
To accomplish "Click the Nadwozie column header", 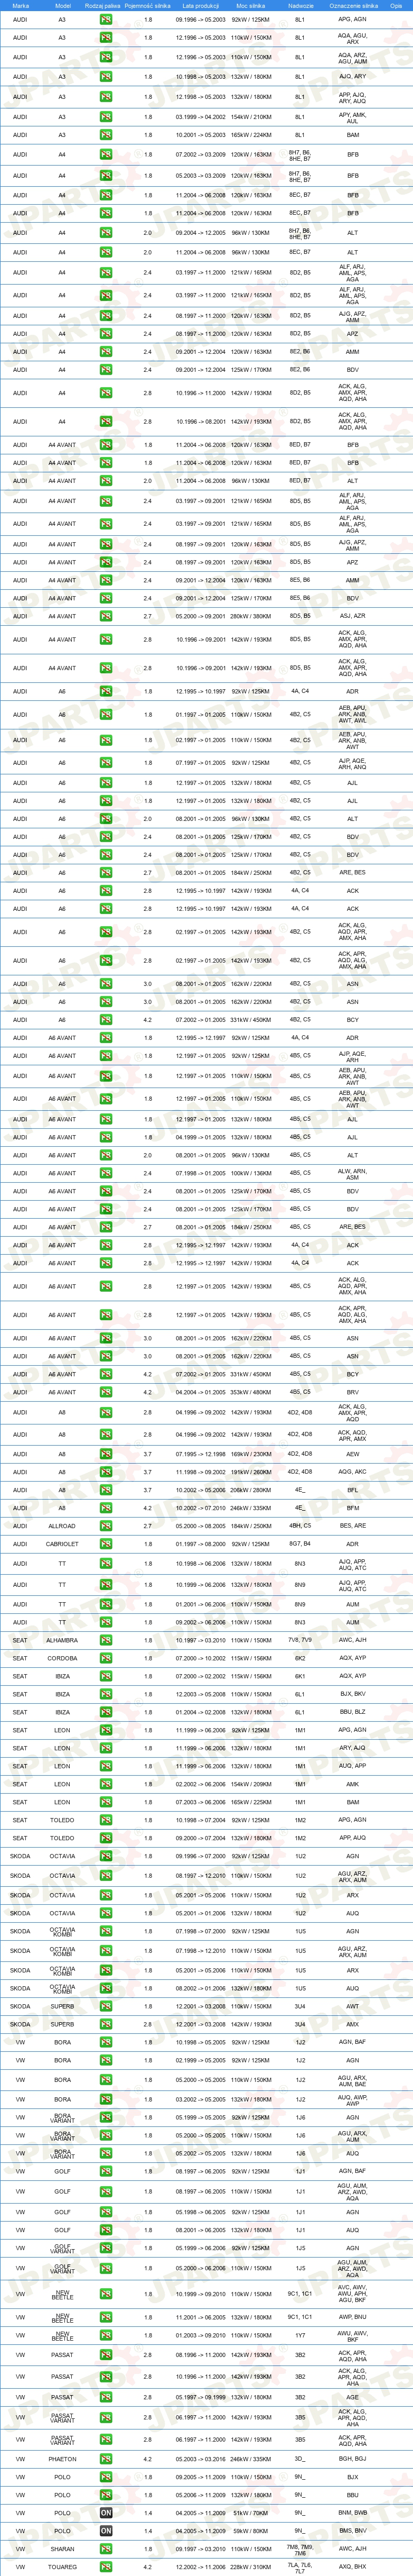I will [x=301, y=5].
